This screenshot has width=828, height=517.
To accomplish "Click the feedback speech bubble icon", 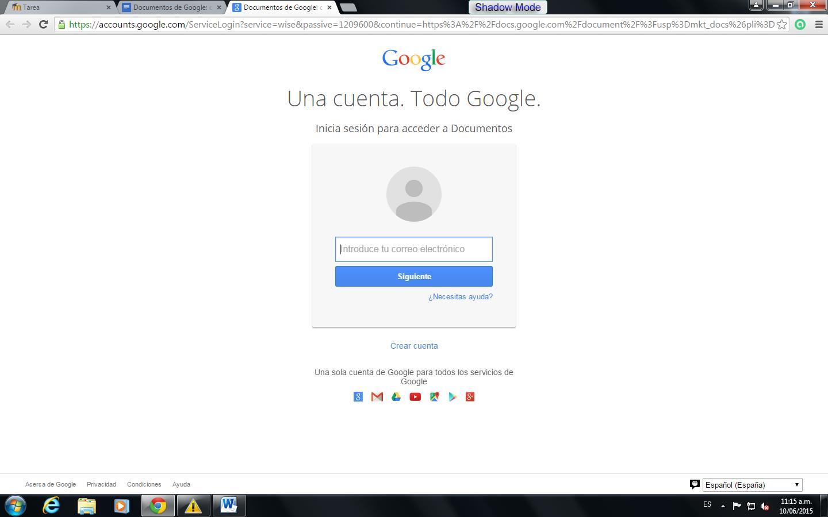I will coord(695,484).
